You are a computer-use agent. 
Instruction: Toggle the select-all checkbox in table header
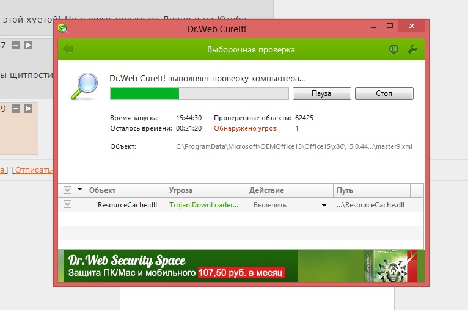click(x=68, y=190)
